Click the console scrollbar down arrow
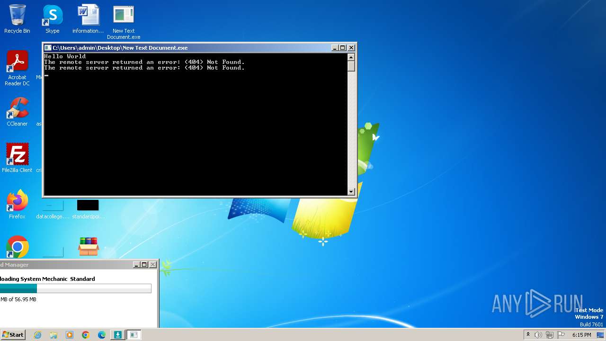 coord(351,191)
